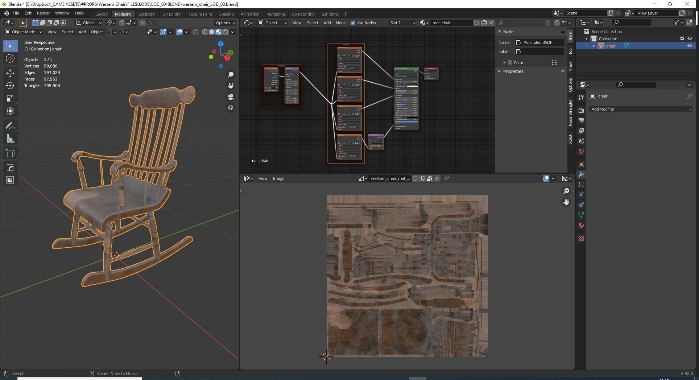Open Physics properties tab icon
This screenshot has height=380, width=699.
point(581,195)
